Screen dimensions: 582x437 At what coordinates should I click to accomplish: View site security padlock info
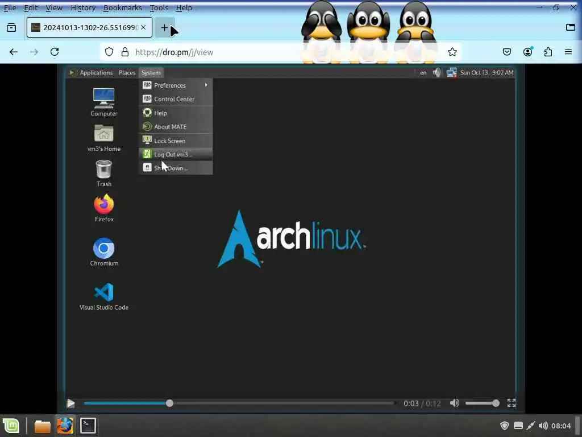[x=125, y=52]
